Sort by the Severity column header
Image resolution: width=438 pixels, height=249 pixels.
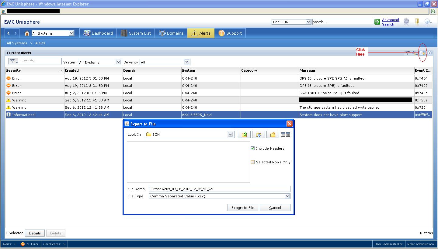(35, 70)
